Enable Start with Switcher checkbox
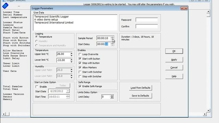Viewport: 219px width, 123px height. coord(80,72)
